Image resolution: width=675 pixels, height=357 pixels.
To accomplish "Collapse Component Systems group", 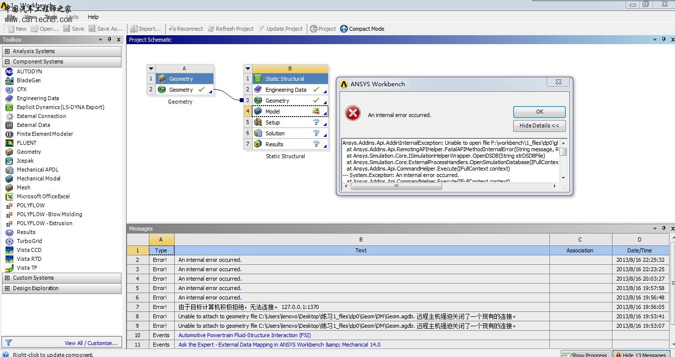I will [7, 61].
